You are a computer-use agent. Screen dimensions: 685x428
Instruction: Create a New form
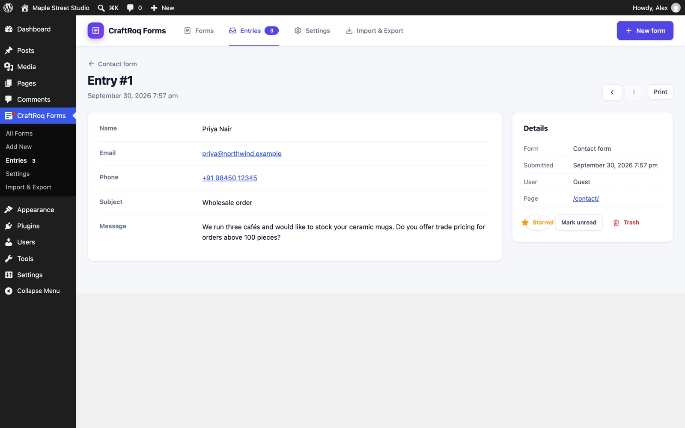coord(645,31)
